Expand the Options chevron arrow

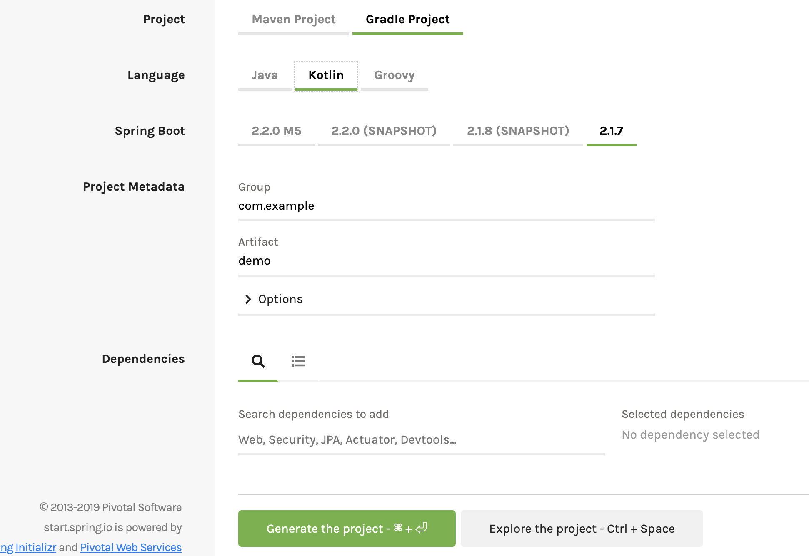coord(248,299)
